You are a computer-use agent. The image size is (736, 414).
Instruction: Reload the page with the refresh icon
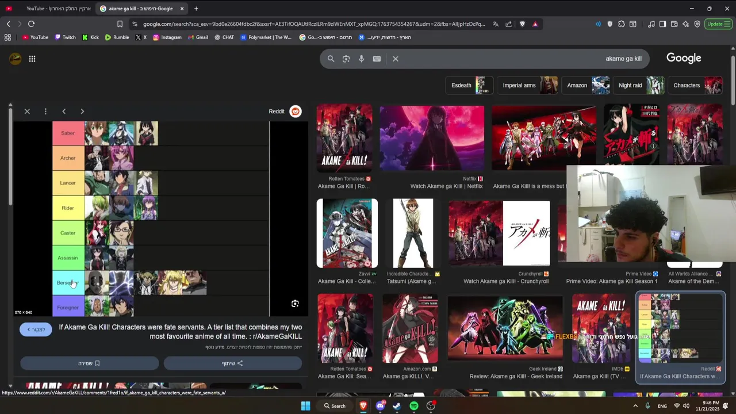(x=31, y=24)
